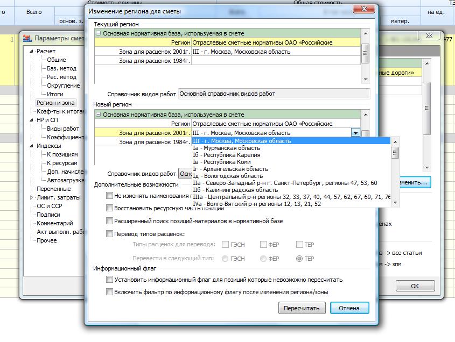This screenshot has height=342, width=455.
Task: Open the Зона для расценок 2001г. dropdown arrow
Action: point(355,133)
